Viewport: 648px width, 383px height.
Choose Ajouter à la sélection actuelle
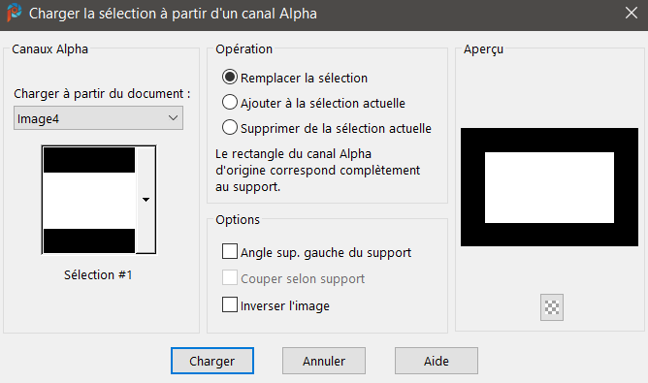click(230, 102)
